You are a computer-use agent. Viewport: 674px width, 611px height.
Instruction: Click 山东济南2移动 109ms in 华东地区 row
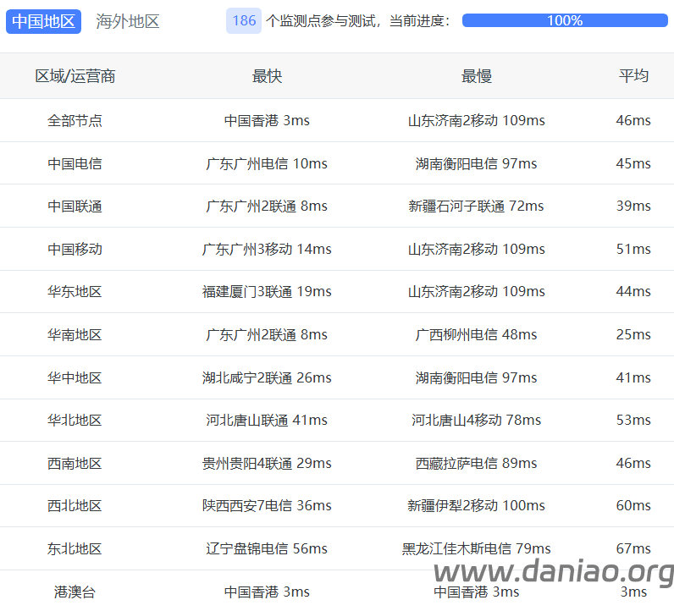476,291
